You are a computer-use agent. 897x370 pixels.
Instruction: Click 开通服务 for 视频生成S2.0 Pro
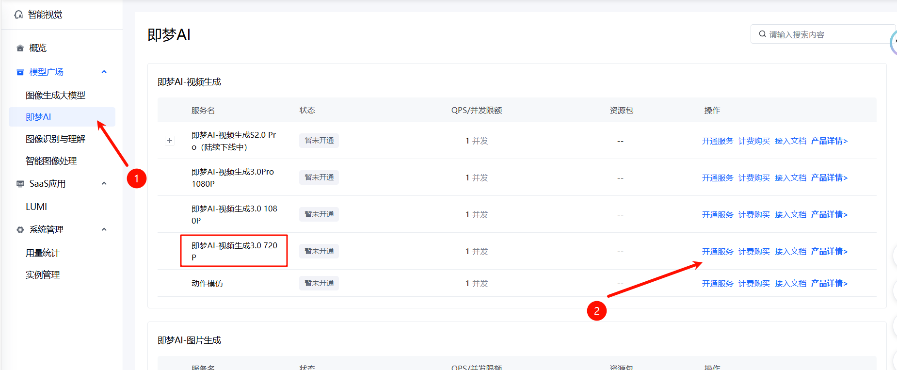coord(718,141)
